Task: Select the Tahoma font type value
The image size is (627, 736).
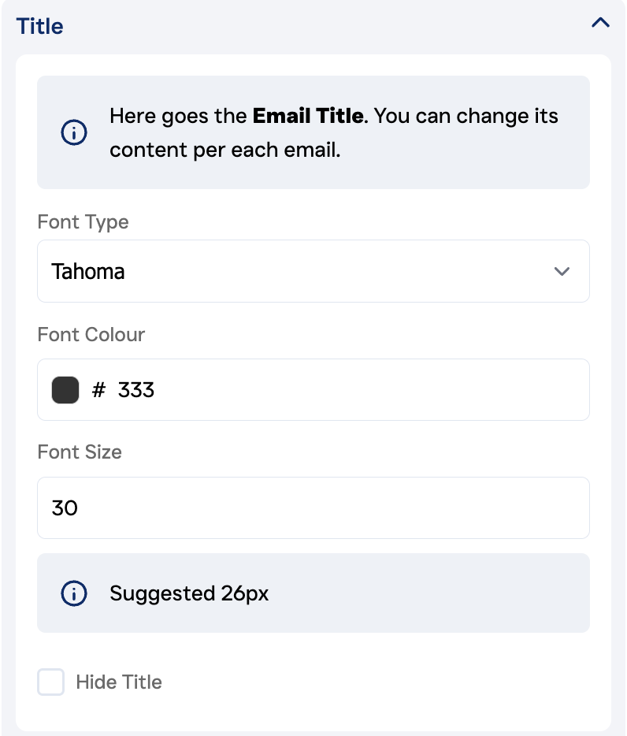Action: pos(88,272)
